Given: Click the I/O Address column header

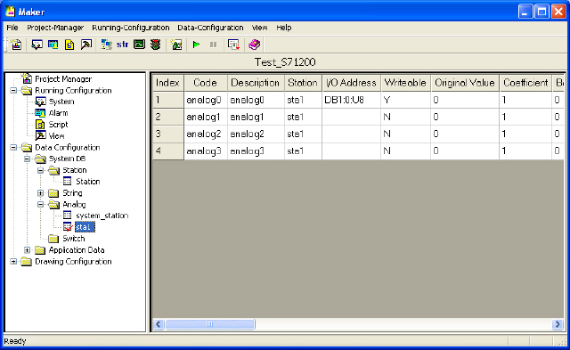Looking at the screenshot, I should pos(351,83).
